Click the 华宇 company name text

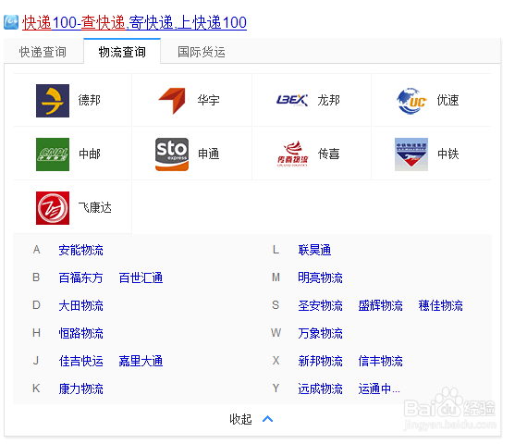pos(208,100)
